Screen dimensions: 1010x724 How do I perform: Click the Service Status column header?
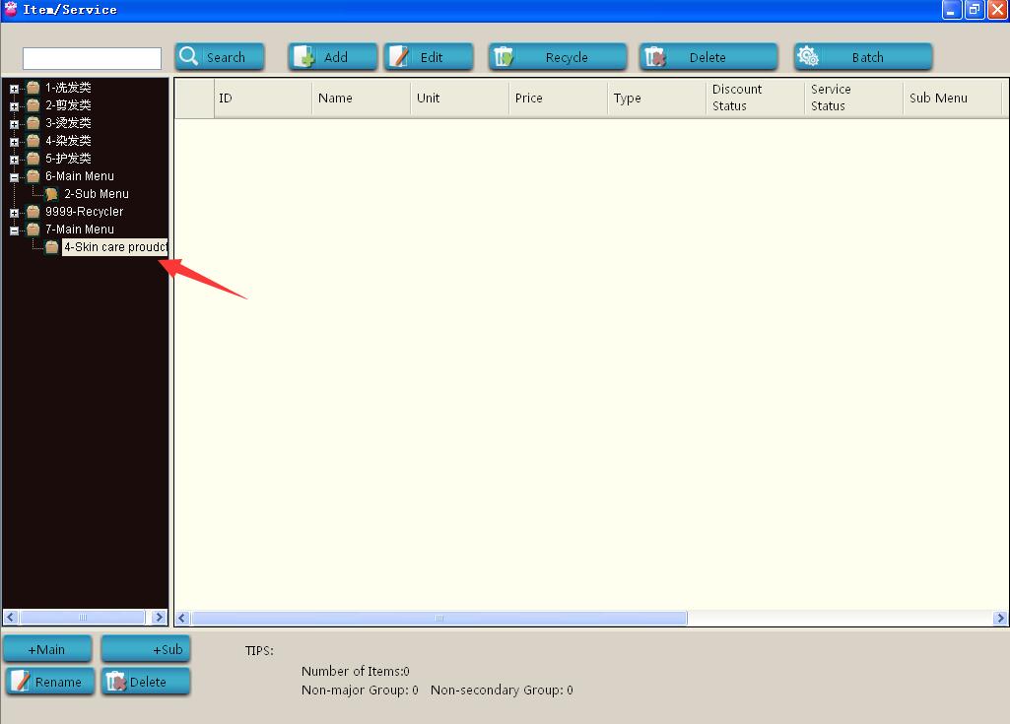[854, 98]
